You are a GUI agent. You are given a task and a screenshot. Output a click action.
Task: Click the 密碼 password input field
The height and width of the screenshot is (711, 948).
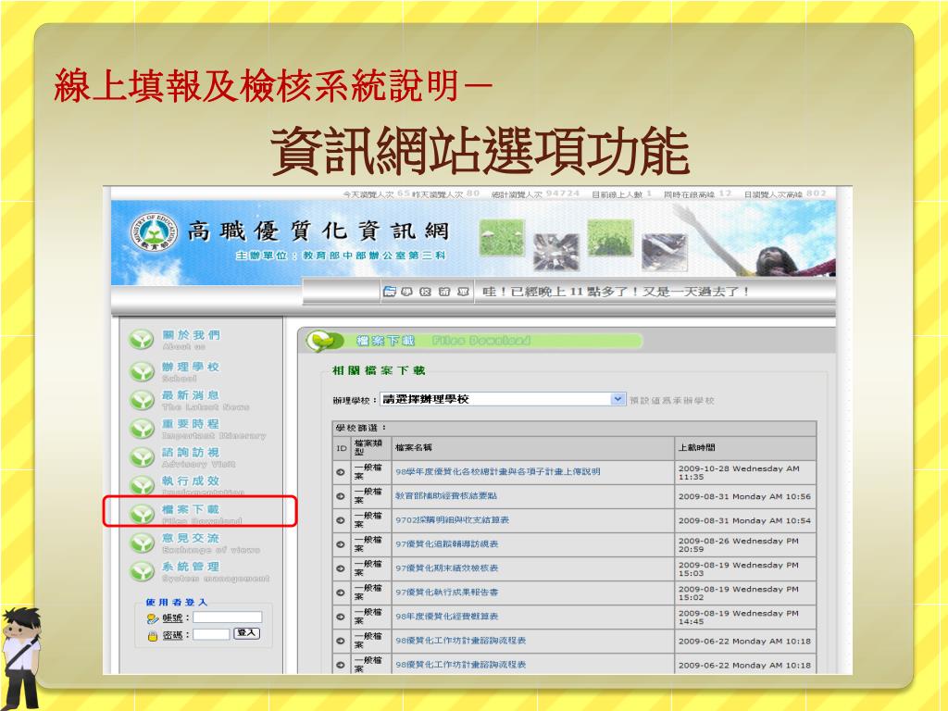click(x=211, y=633)
